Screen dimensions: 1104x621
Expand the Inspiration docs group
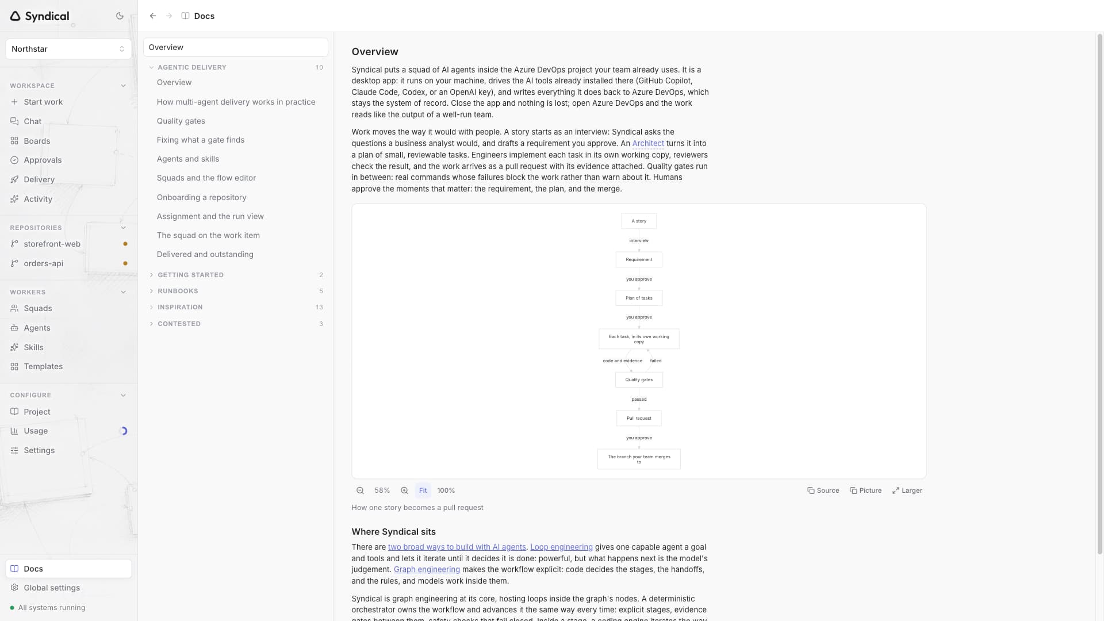pos(236,307)
